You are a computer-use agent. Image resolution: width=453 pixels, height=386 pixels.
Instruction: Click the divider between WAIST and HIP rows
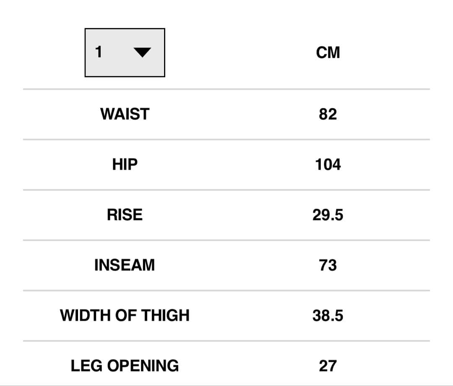[x=226, y=139]
